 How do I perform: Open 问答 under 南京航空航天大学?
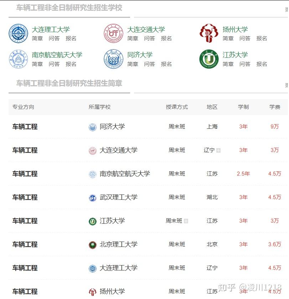click(x=54, y=64)
